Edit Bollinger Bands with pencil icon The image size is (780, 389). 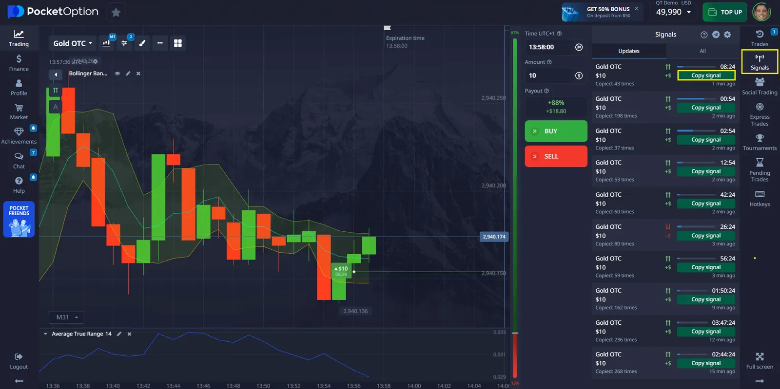(128, 74)
